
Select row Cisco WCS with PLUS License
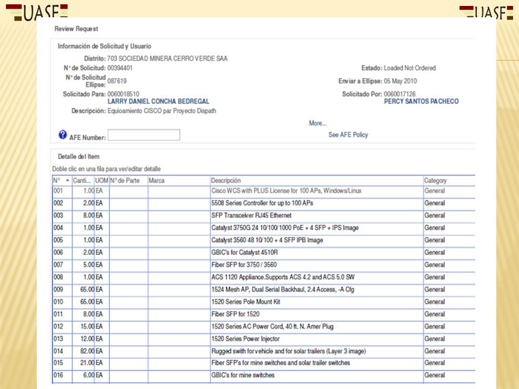[x=264, y=191]
